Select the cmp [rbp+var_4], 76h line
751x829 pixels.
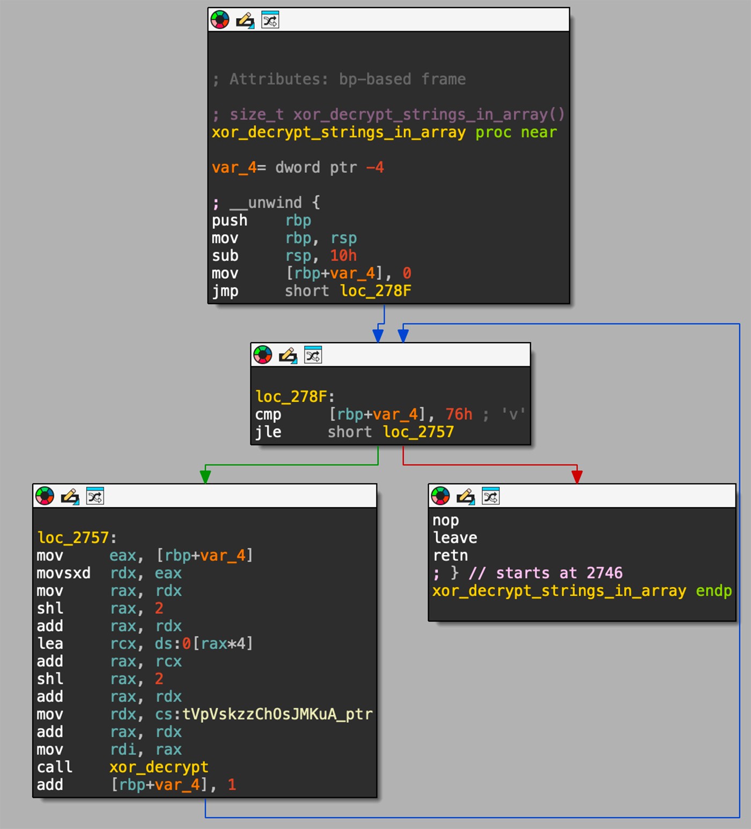click(364, 415)
